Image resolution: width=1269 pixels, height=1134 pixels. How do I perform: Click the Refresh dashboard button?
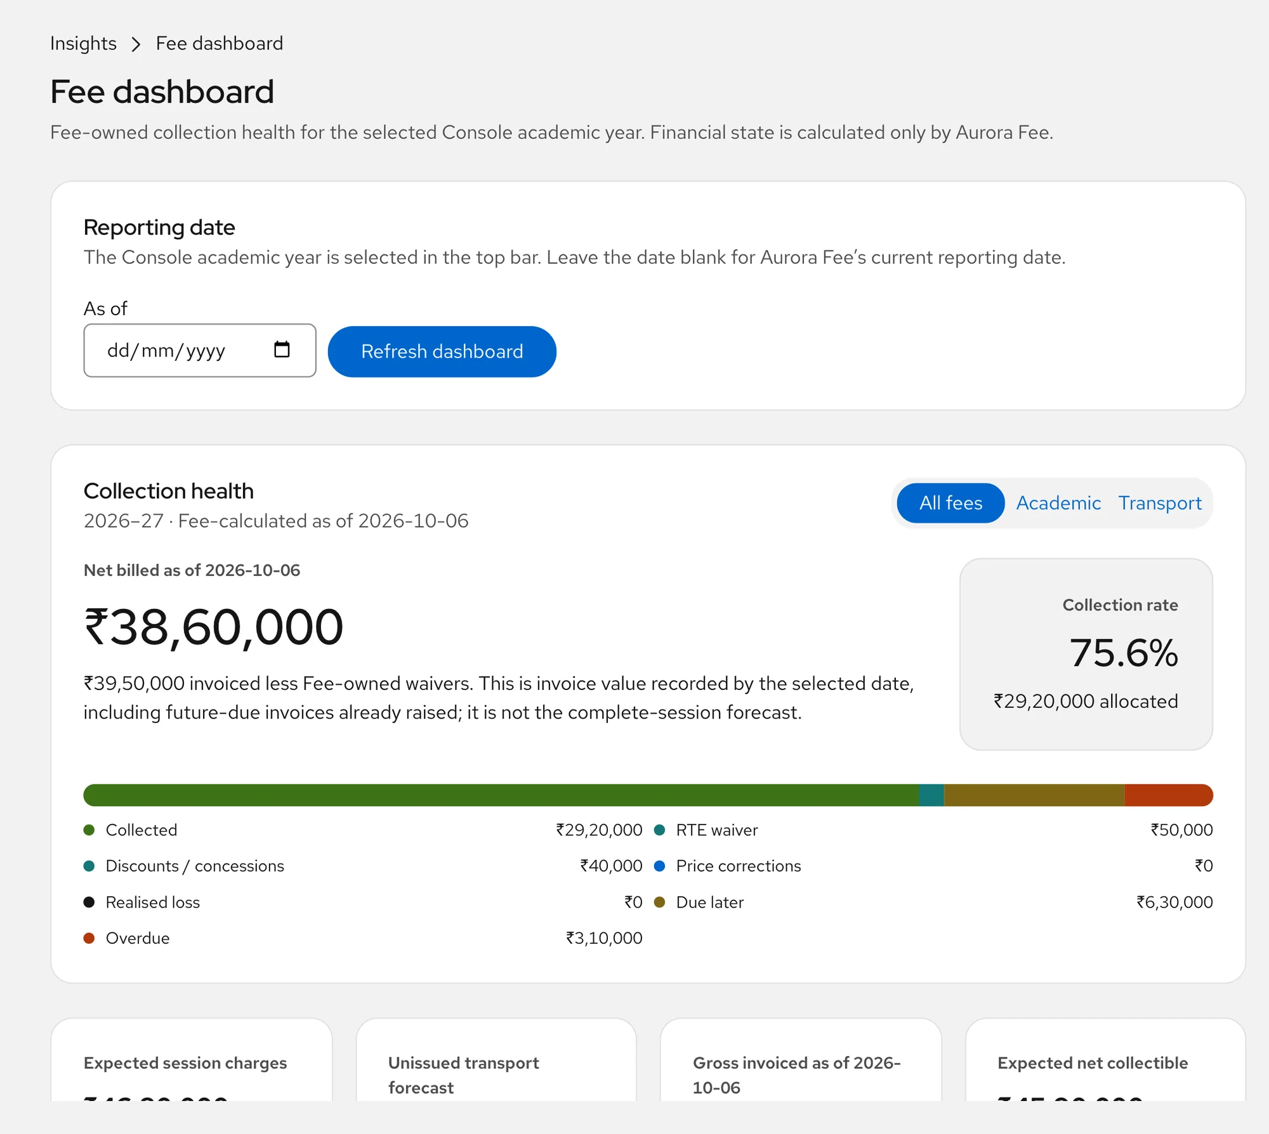coord(442,351)
